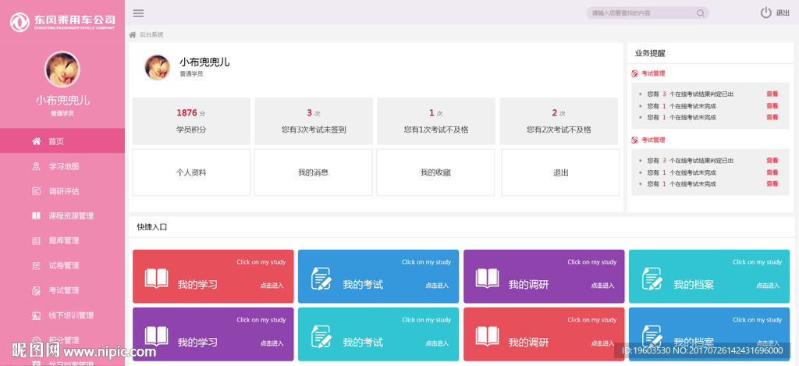Click the 题库管理 sidebar icon
Screen dimensions: 799x366
36,241
